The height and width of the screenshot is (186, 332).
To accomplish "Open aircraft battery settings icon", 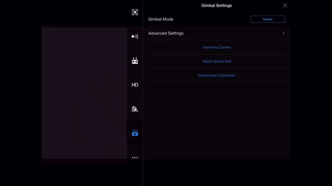I will (135, 109).
